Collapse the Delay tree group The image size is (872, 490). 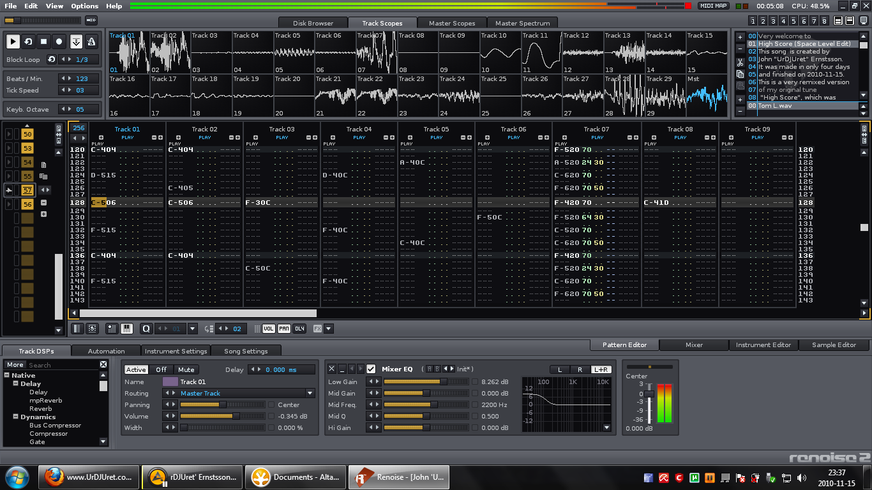pyautogui.click(x=15, y=384)
